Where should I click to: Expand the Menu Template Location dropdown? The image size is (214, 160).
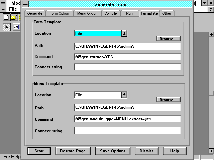124,95
